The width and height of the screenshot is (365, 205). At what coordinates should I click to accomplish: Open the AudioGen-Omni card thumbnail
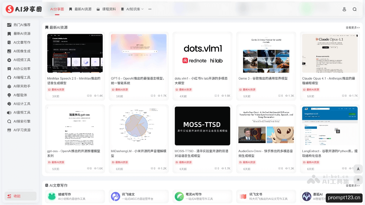[266, 126]
